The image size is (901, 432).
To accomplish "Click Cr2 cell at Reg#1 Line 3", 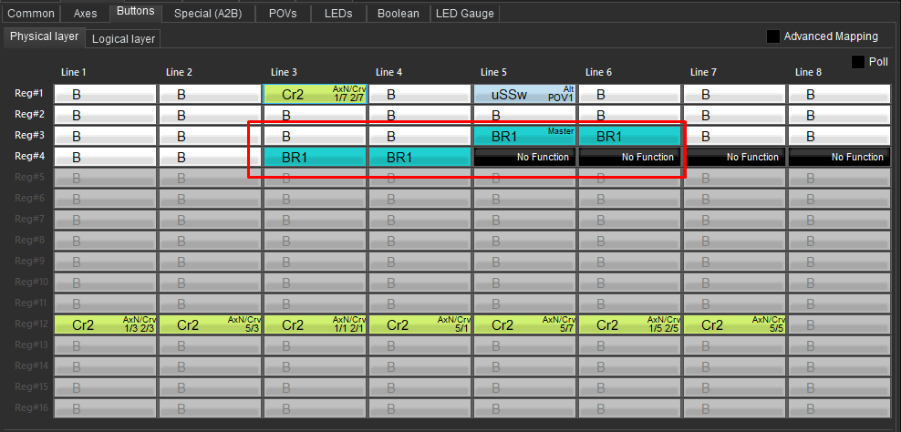I will (316, 94).
